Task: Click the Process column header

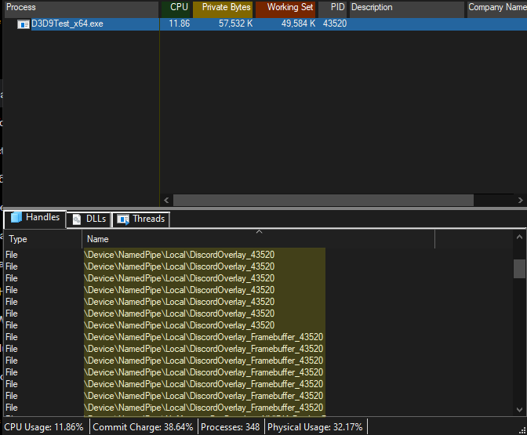Action: (x=78, y=8)
